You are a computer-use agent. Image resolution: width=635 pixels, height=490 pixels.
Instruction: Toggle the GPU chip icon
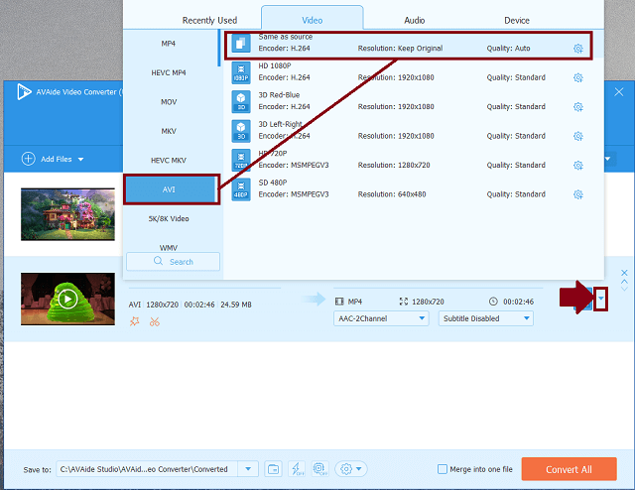(319, 469)
